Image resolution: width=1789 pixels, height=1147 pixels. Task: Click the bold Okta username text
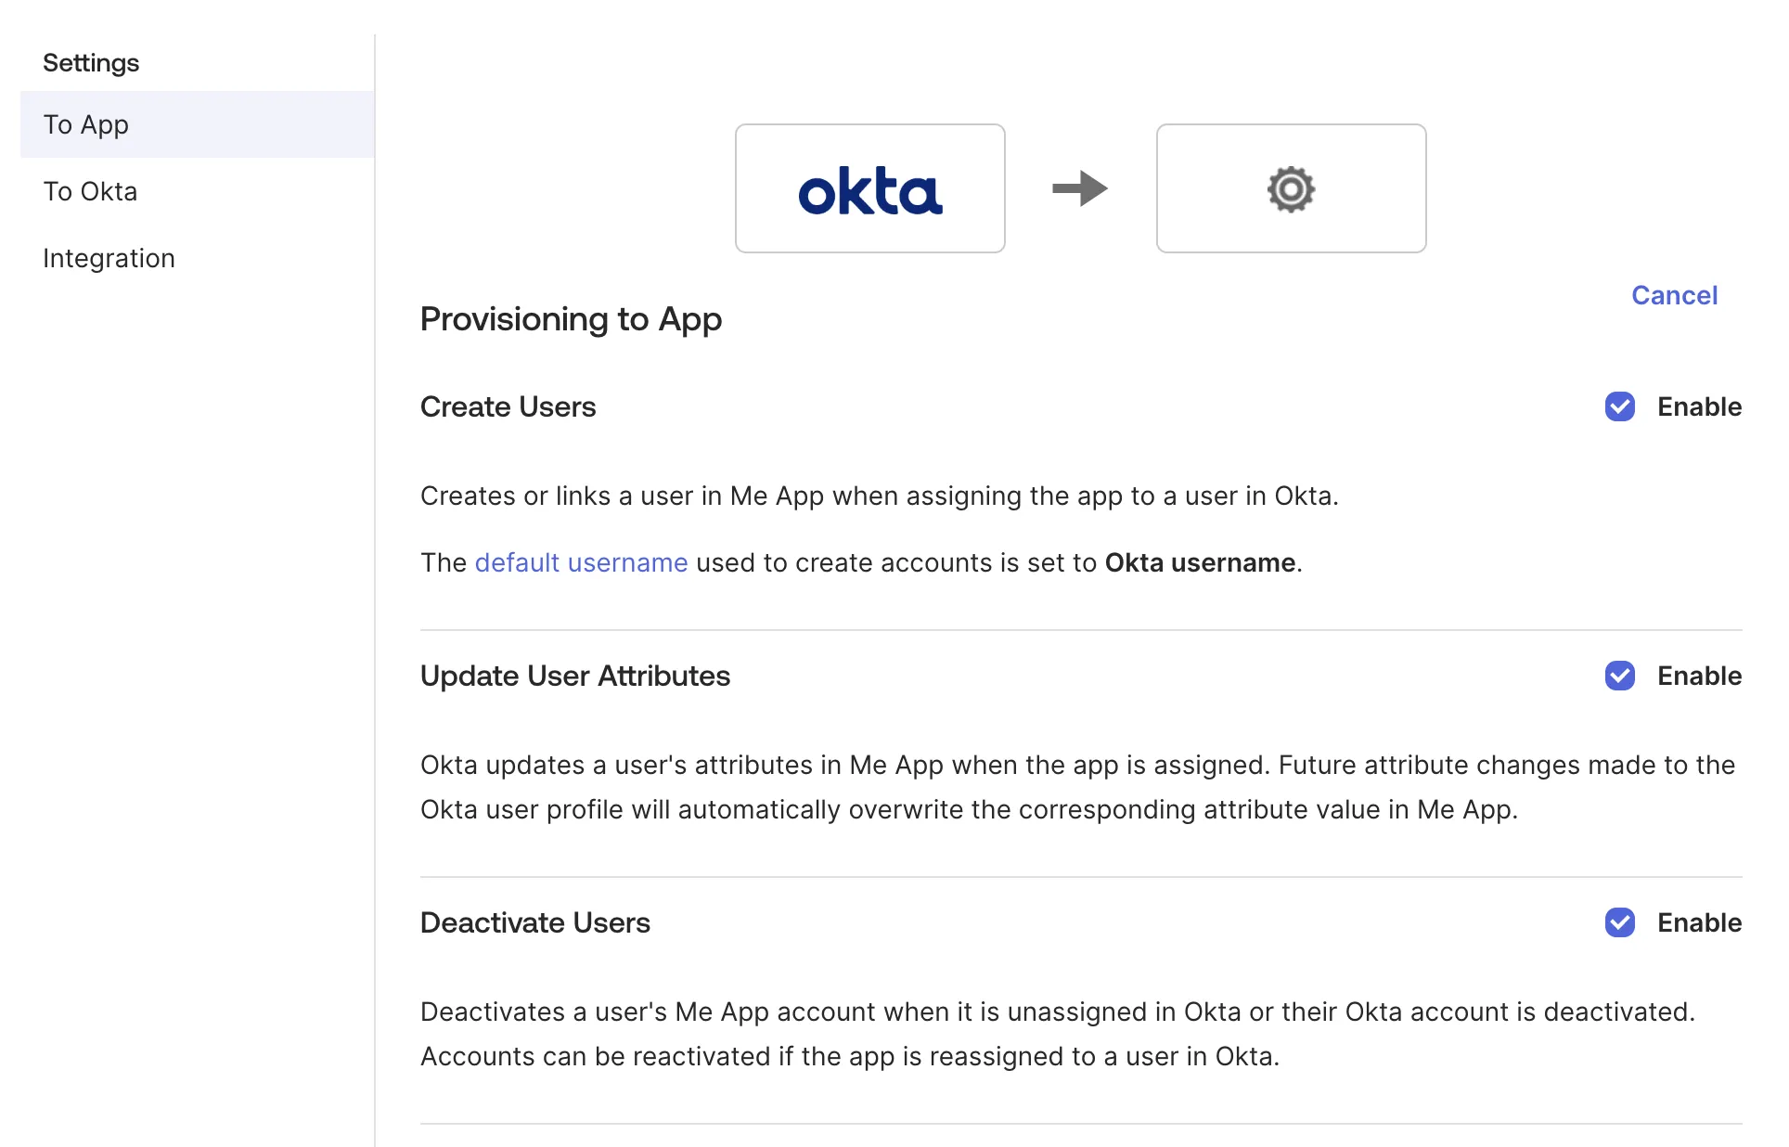point(1200,562)
